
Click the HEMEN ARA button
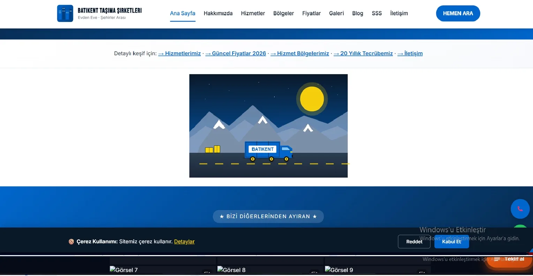458,13
